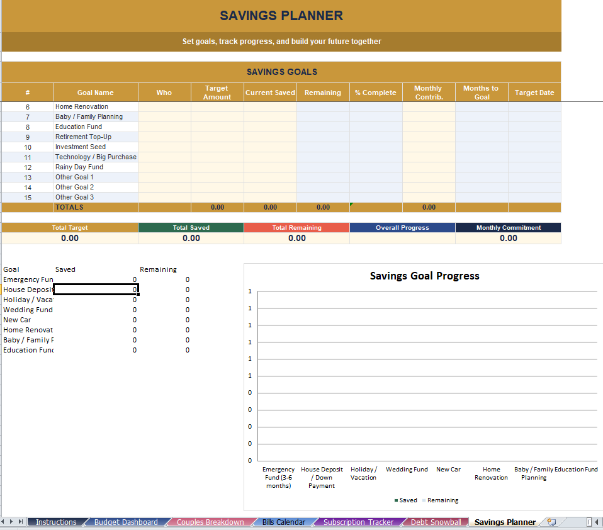Switch to Budget Dashboard sheet
Screen dimensions: 603x530
click(126, 522)
